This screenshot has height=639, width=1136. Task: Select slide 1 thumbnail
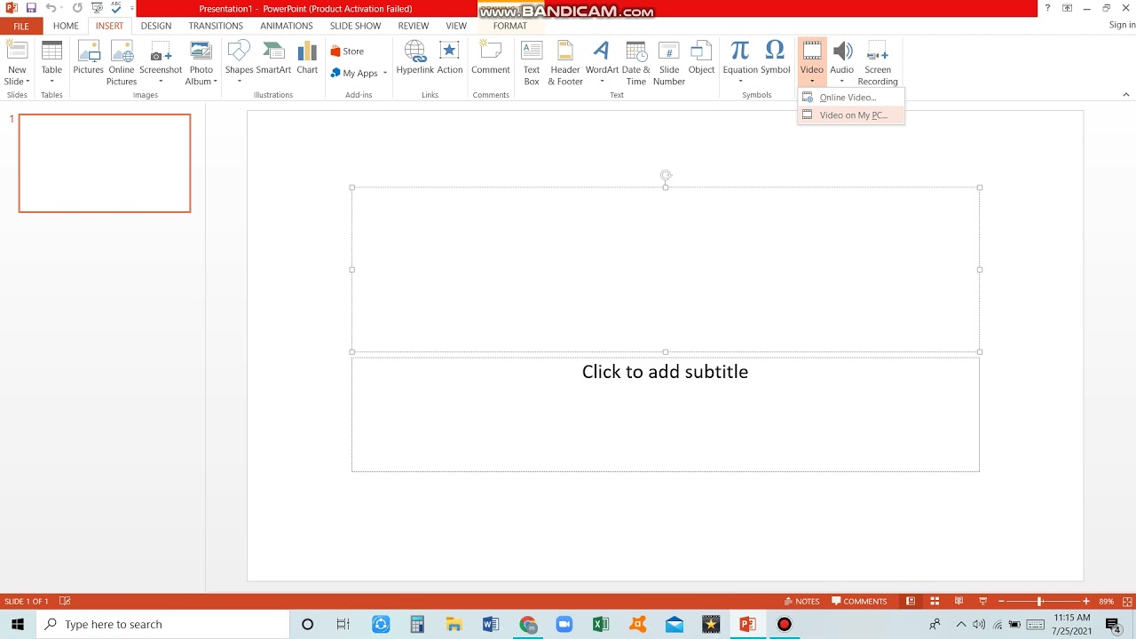pos(105,163)
